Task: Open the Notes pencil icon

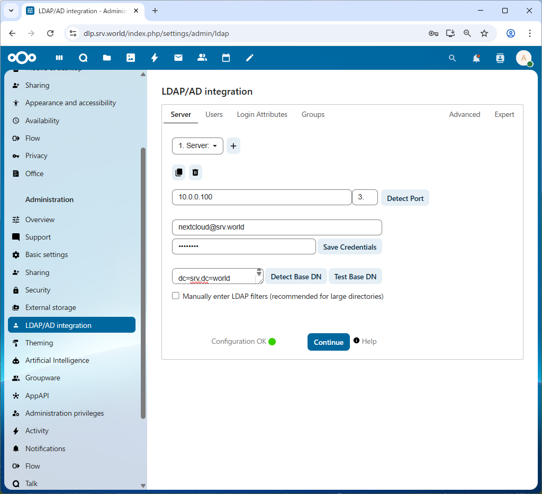Action: (250, 58)
